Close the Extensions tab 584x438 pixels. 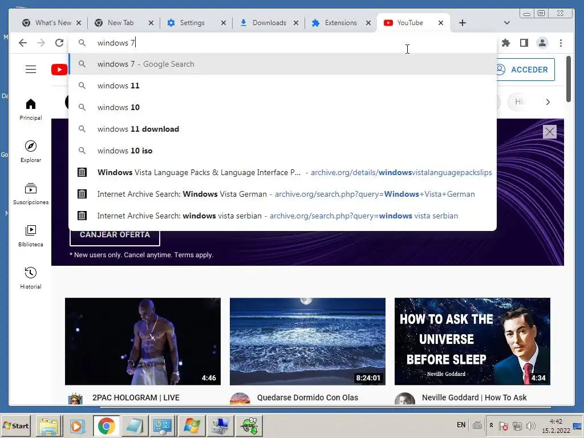pos(368,23)
